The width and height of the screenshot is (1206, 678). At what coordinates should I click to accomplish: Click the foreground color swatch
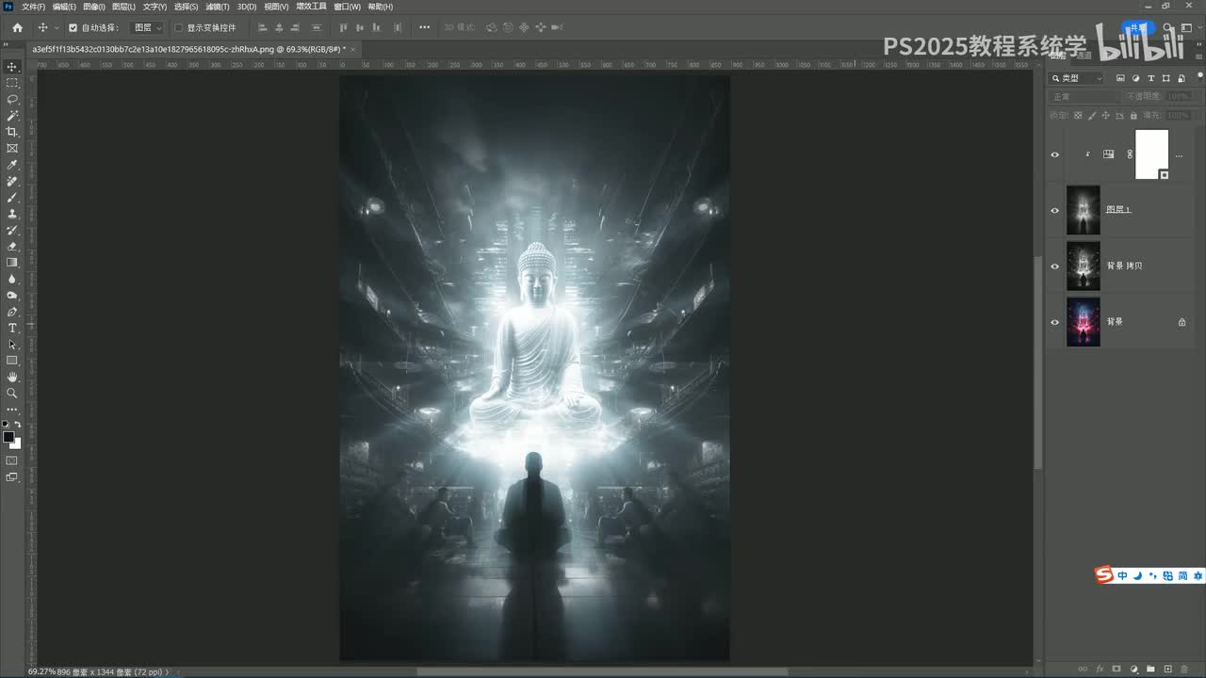[8, 437]
